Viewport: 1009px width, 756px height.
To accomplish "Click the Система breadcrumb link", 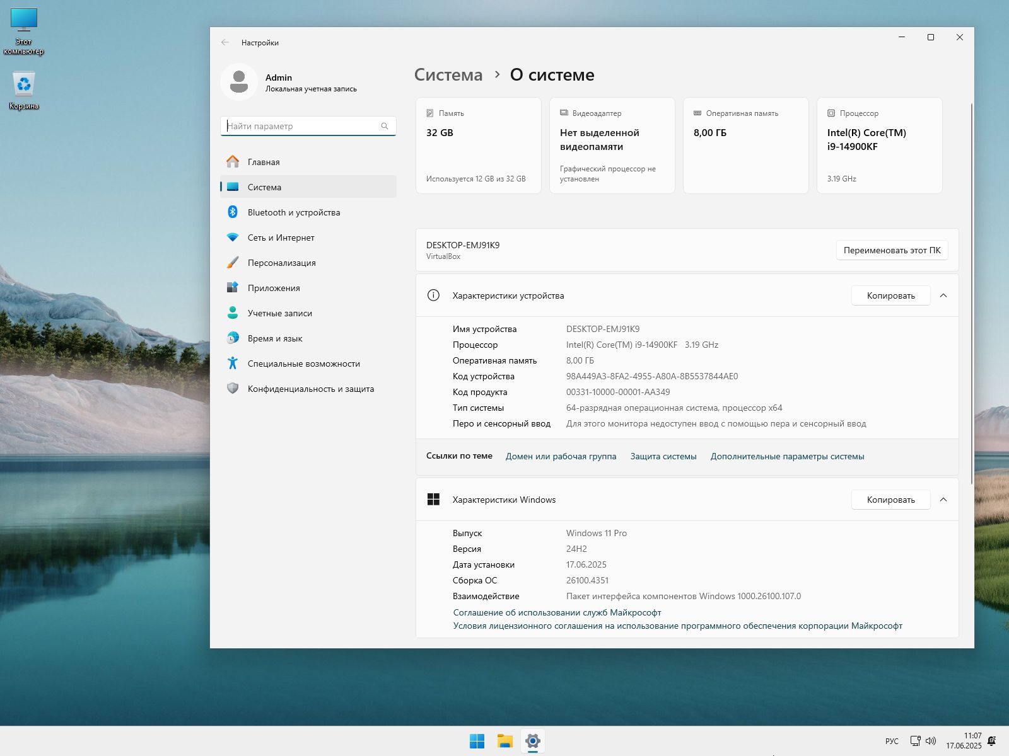I will [448, 75].
